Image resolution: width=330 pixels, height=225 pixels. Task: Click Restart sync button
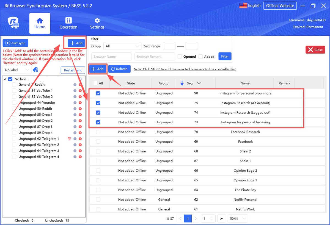click(x=73, y=70)
